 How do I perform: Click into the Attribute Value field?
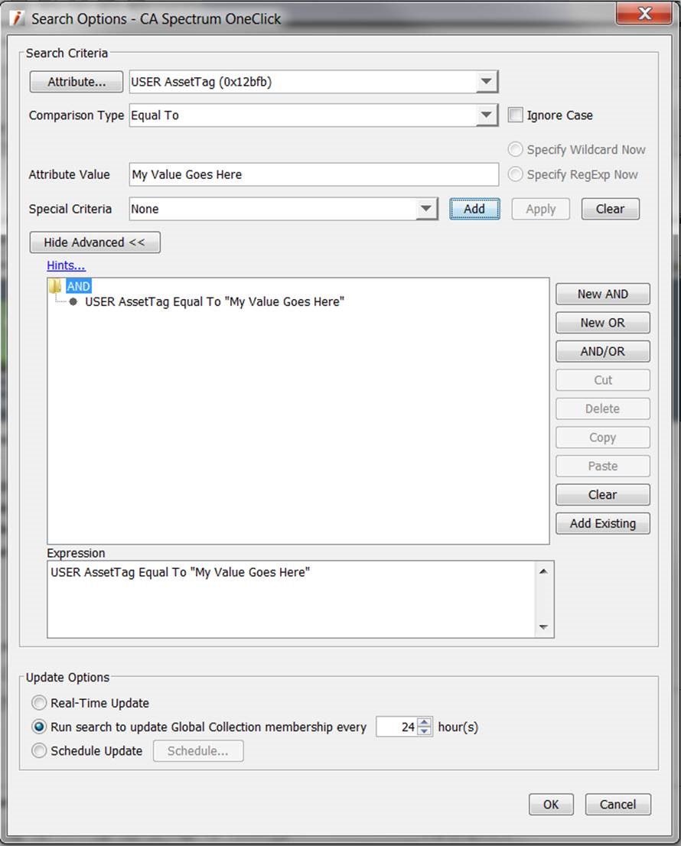click(x=314, y=175)
